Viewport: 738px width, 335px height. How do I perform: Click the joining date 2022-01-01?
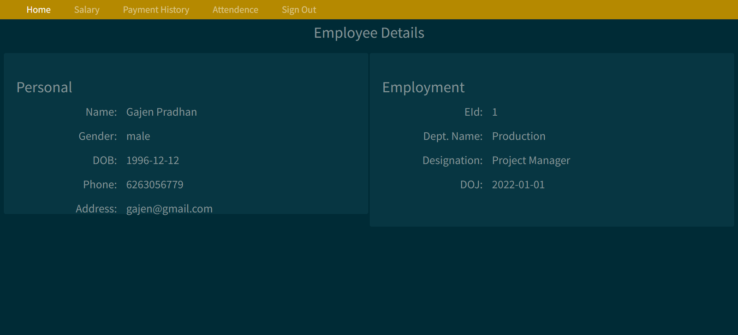point(518,185)
